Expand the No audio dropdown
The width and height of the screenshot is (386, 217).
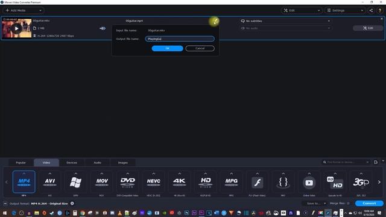pyautogui.click(x=285, y=28)
